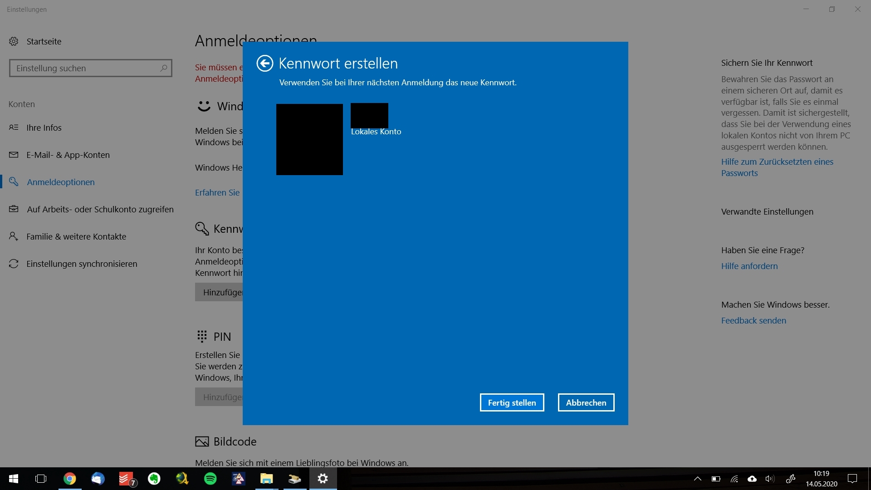Click the search magnifier in Einstellung suchen
Viewport: 871px width, 490px height.
coord(164,68)
